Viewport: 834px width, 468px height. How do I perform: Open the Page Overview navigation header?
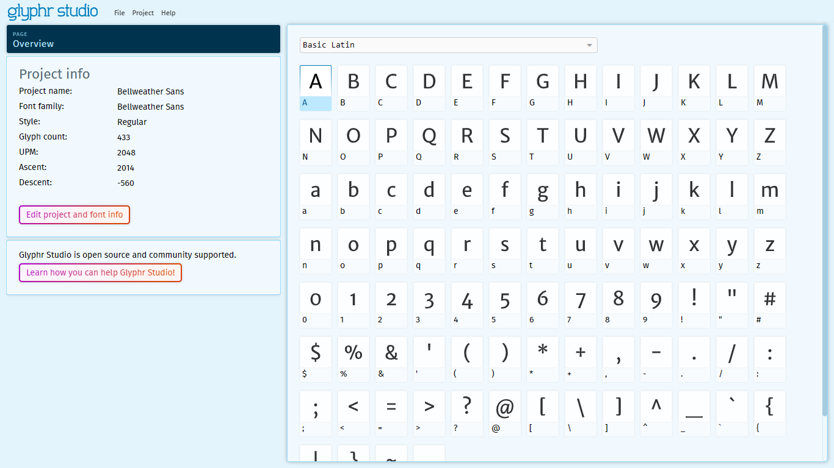point(143,39)
